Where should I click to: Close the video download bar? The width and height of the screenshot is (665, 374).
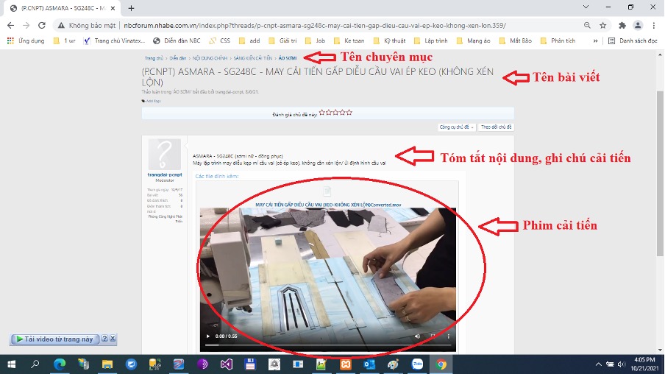pyautogui.click(x=113, y=339)
